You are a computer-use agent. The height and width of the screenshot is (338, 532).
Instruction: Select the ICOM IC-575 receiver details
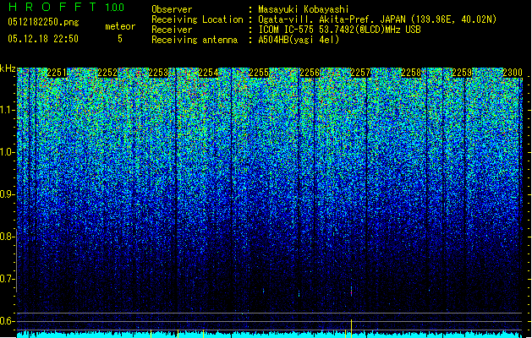pyautogui.click(x=339, y=30)
